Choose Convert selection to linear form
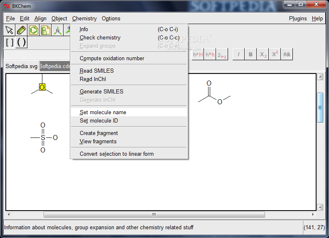The width and height of the screenshot is (329, 238). click(x=129, y=154)
